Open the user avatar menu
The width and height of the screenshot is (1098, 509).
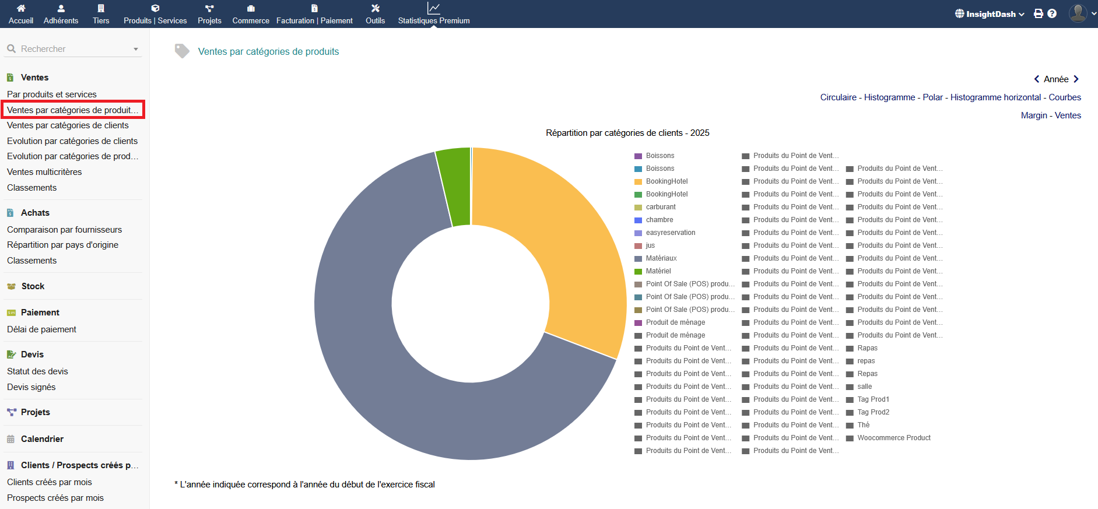coord(1078,13)
